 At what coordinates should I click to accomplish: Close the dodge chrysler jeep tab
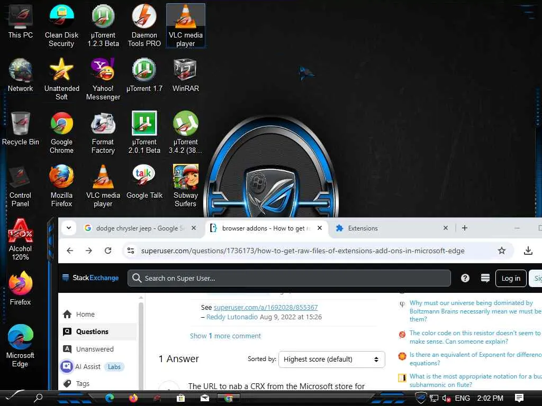click(194, 228)
